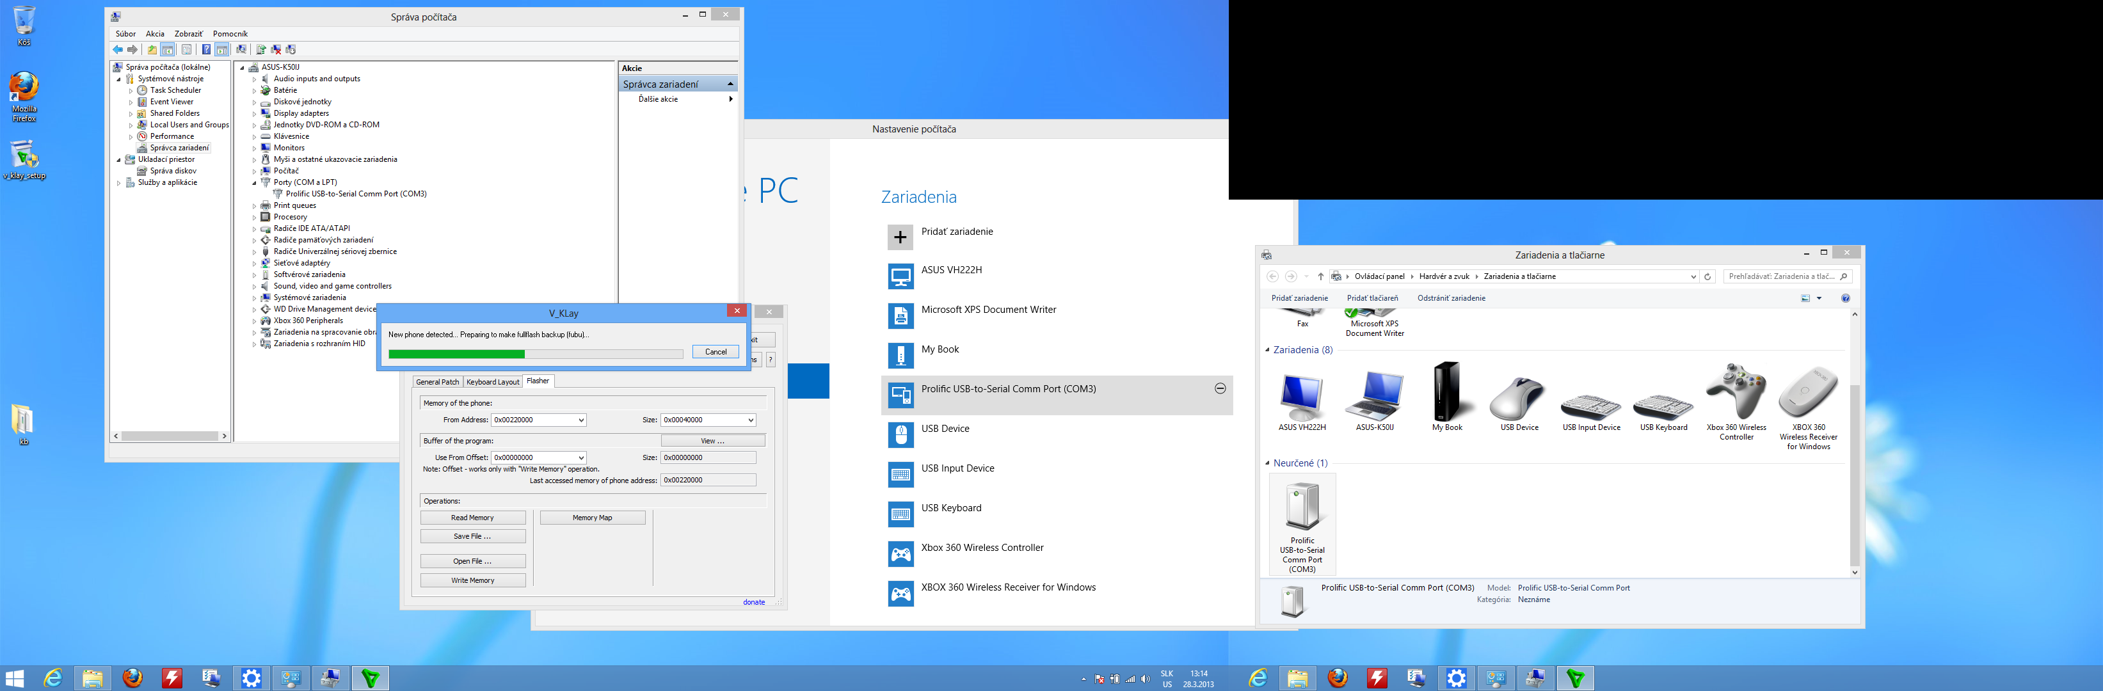
Task: Click the scan for hardware changes icon
Action: [x=242, y=50]
